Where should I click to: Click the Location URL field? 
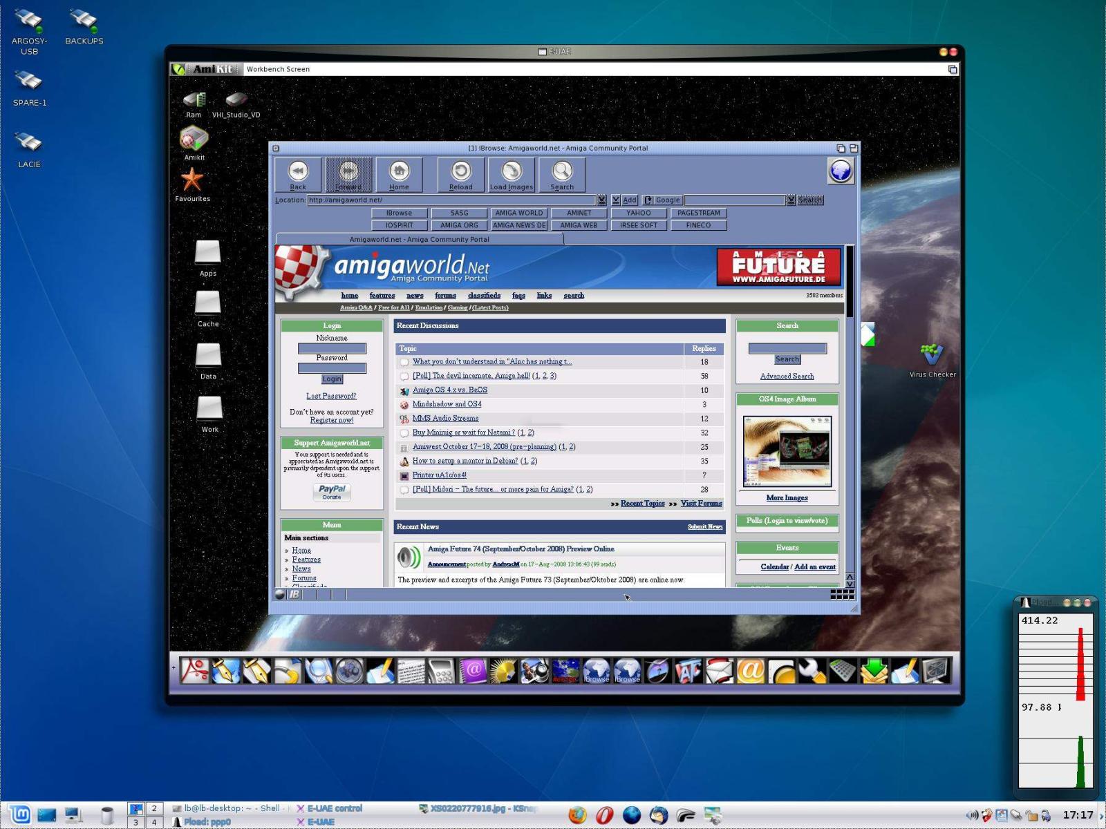[452, 200]
